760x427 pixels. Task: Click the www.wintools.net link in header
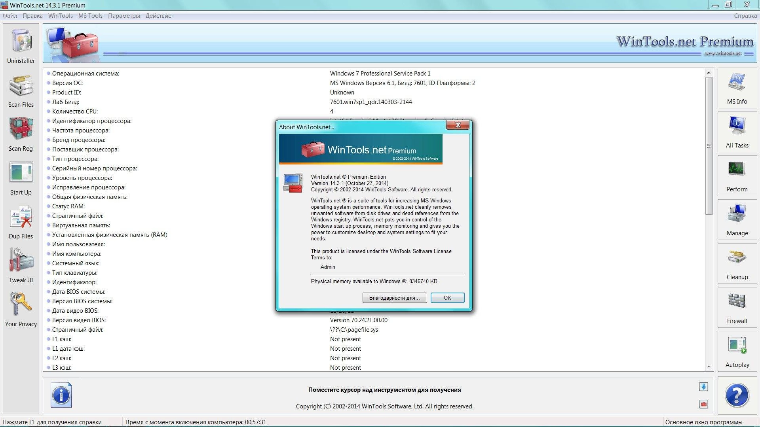coord(723,53)
